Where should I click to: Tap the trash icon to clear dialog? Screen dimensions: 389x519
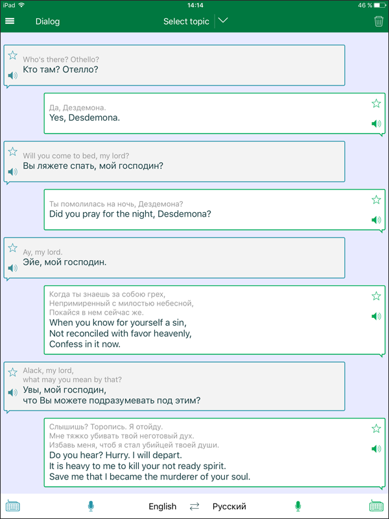click(379, 21)
